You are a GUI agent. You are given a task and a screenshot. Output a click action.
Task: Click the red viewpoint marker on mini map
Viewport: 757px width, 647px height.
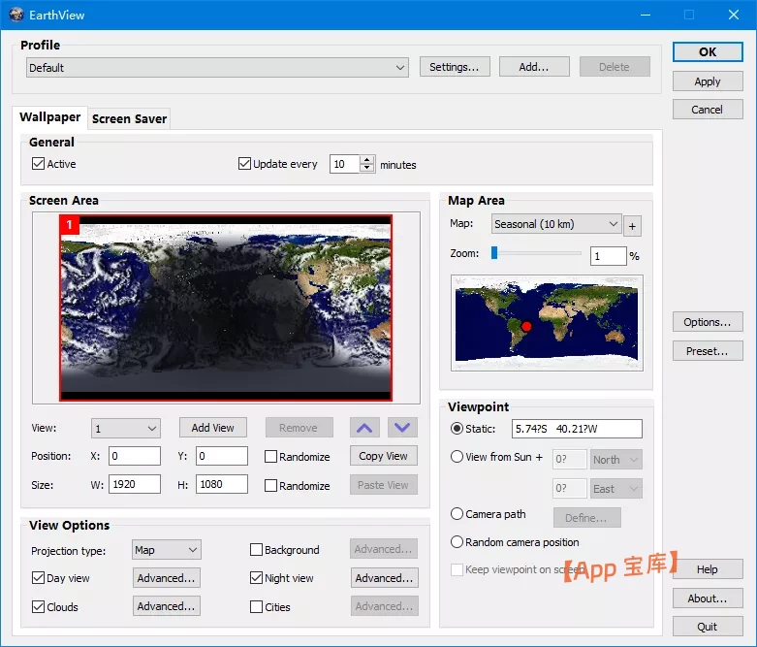coord(526,327)
